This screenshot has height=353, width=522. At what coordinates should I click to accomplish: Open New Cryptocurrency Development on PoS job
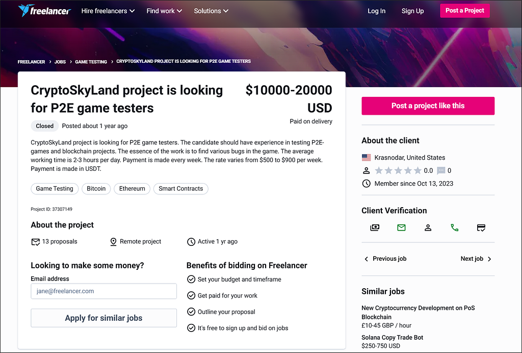click(418, 312)
